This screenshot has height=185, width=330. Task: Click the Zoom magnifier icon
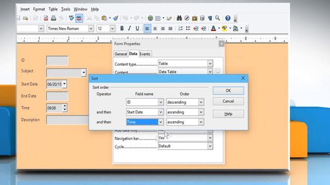tap(218, 18)
